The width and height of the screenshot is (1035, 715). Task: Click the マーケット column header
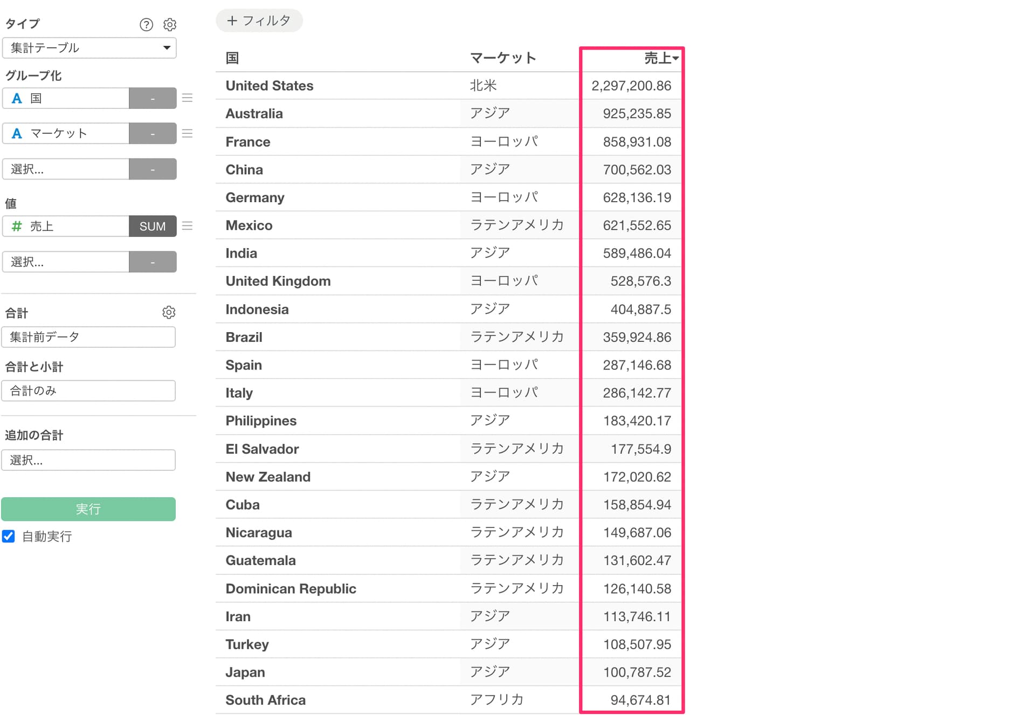[x=502, y=58]
